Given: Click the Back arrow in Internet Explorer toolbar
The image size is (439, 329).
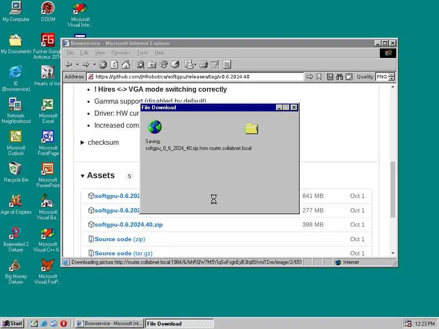Looking at the screenshot, I should 69,65.
